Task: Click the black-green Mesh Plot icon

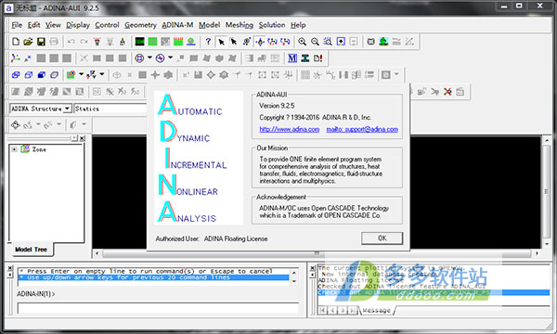Action: coord(139,42)
